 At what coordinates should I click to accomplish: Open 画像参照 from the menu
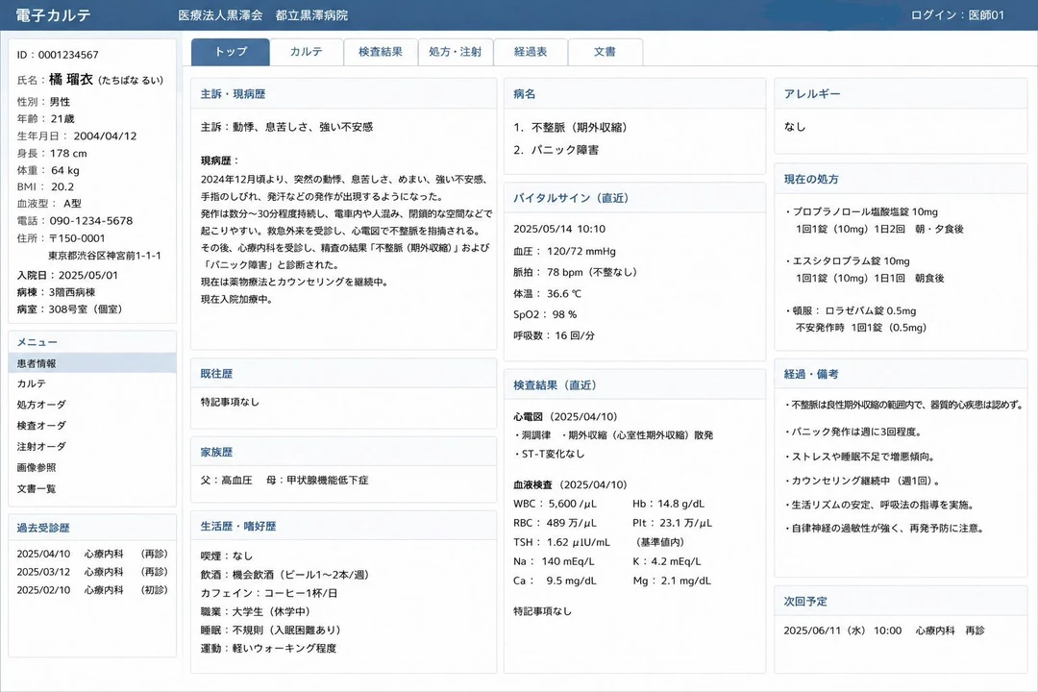click(x=92, y=467)
